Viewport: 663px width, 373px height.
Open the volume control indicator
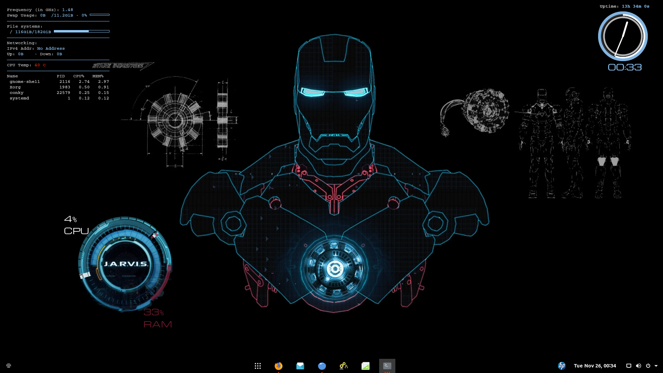coord(638,366)
